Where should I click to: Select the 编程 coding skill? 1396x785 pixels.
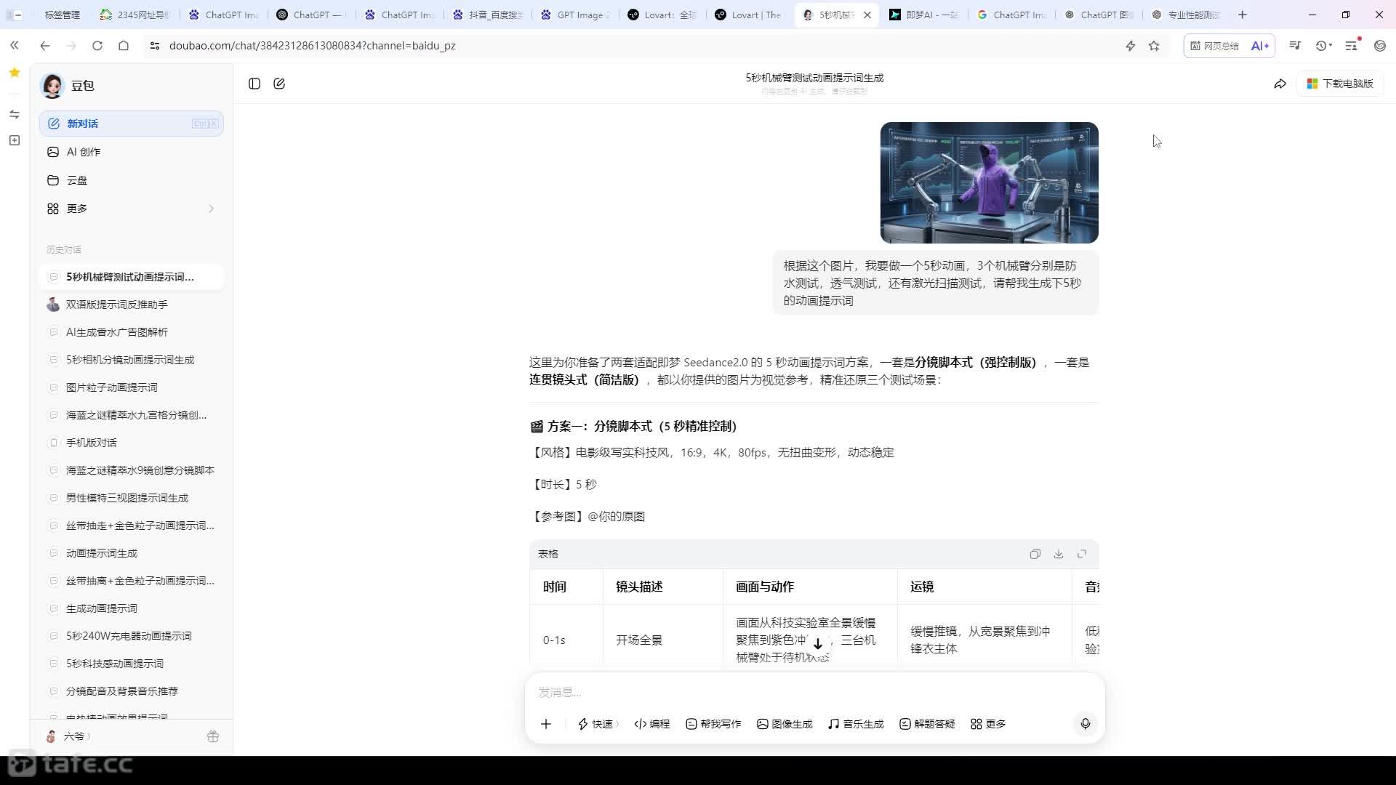click(652, 724)
